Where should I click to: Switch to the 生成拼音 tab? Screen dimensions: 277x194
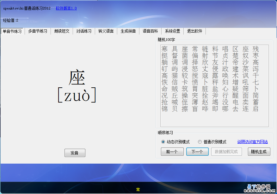[128, 31]
